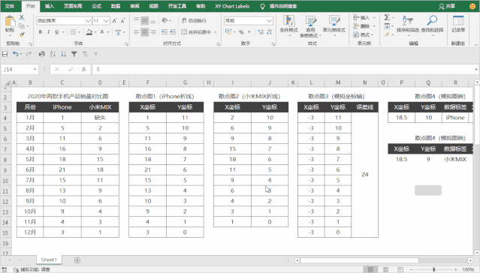
Task: Click the percent style icon
Action: 241,31
